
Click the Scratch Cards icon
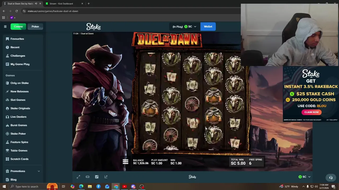[7, 159]
